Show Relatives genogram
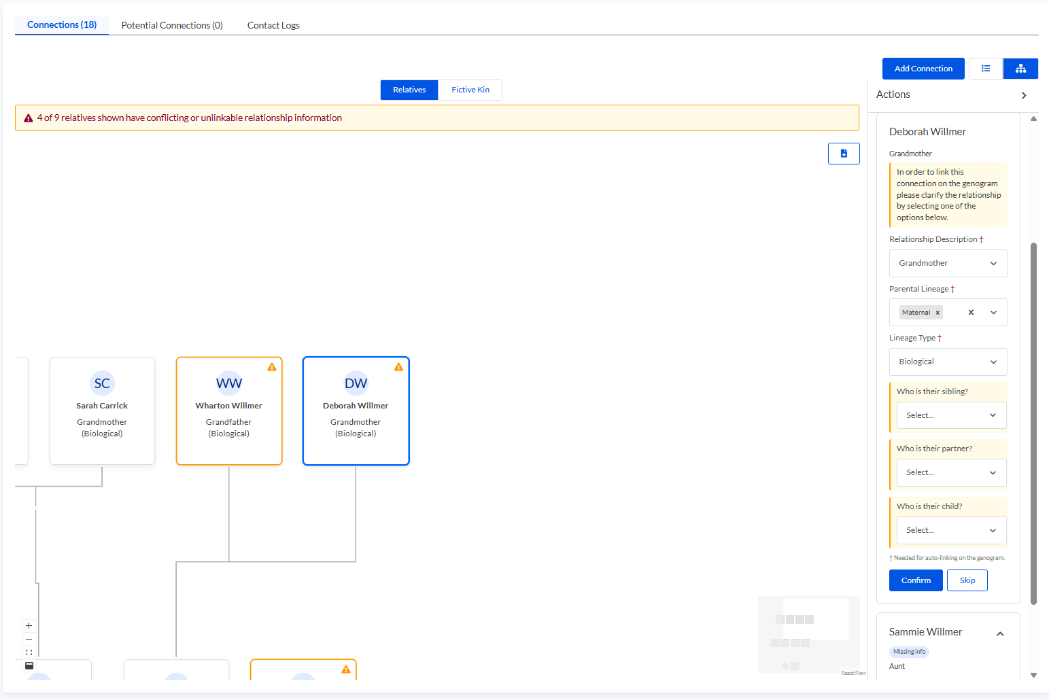1049x700 pixels. [x=409, y=90]
